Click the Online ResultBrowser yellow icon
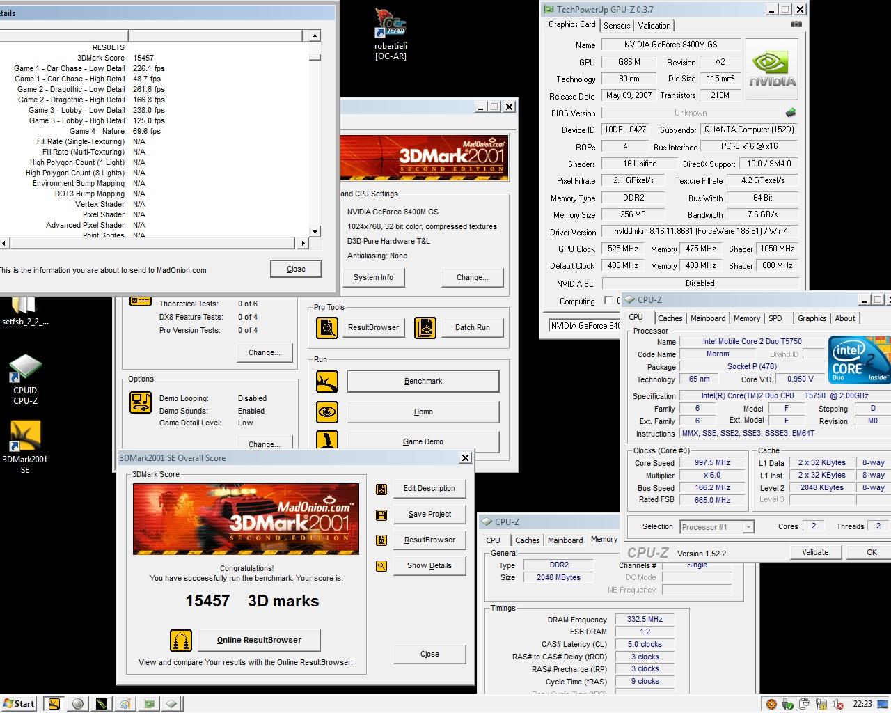 [181, 641]
